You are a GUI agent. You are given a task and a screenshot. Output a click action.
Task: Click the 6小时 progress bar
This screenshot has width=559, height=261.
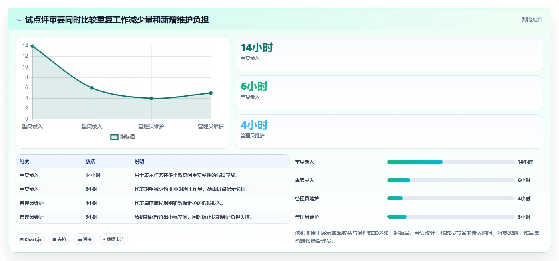click(x=451, y=180)
